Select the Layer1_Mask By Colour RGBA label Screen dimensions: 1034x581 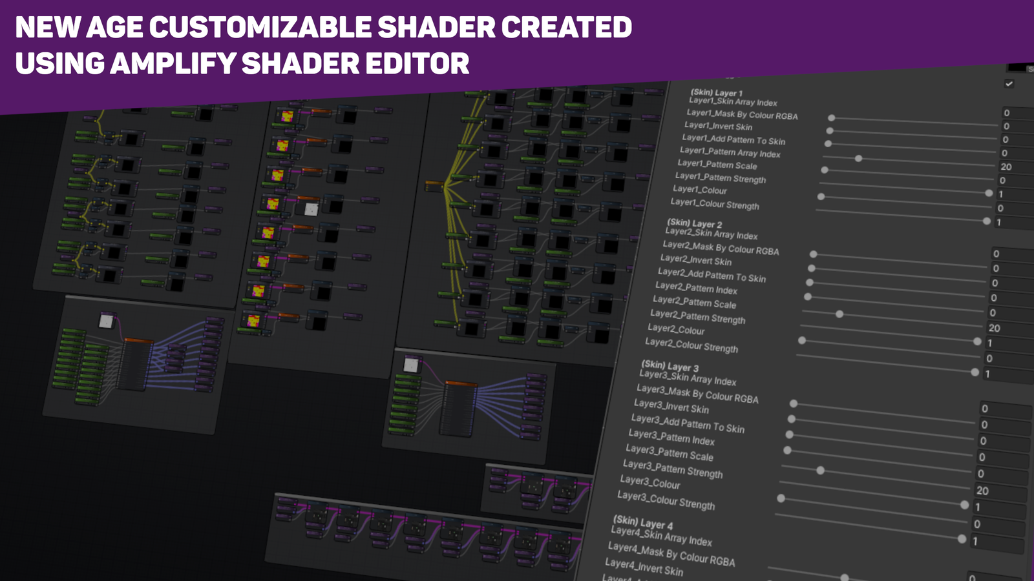pyautogui.click(x=742, y=114)
